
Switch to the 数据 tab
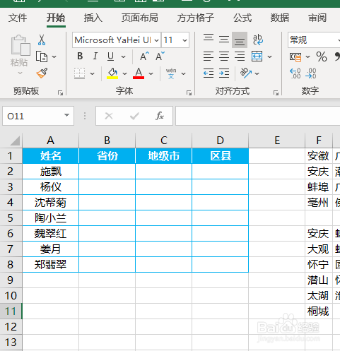[280, 18]
